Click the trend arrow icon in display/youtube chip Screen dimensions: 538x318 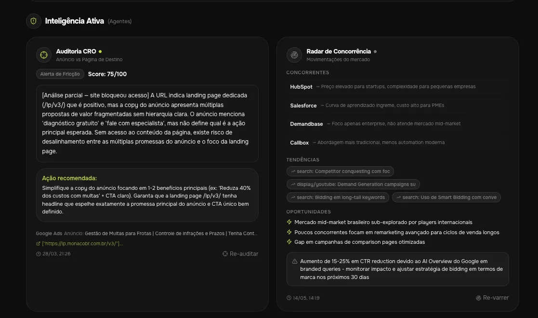pos(293,185)
